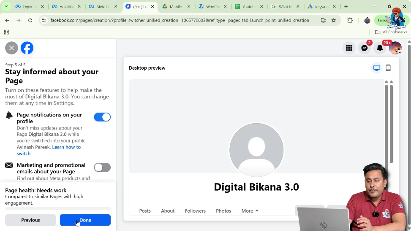Open the Chrome profile avatar
The height and width of the screenshot is (232, 411).
(x=367, y=20)
